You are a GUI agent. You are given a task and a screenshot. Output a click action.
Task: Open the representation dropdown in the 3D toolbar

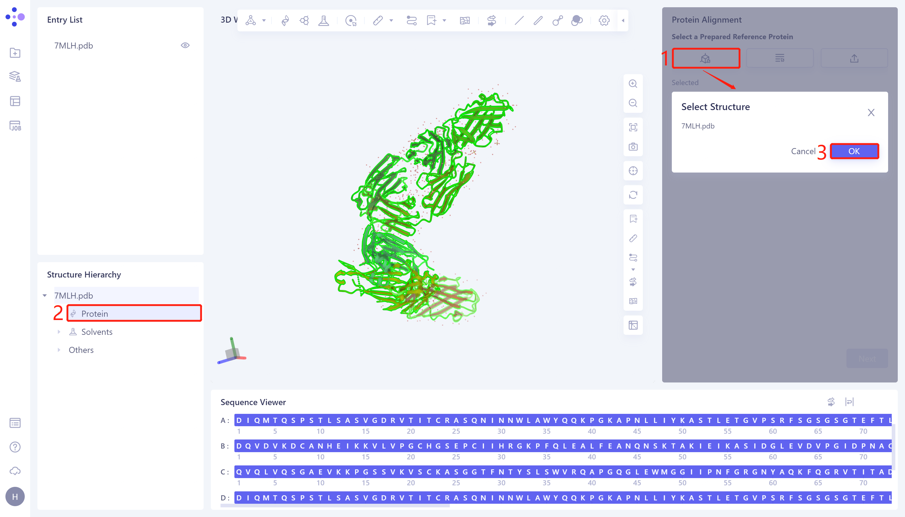point(264,20)
